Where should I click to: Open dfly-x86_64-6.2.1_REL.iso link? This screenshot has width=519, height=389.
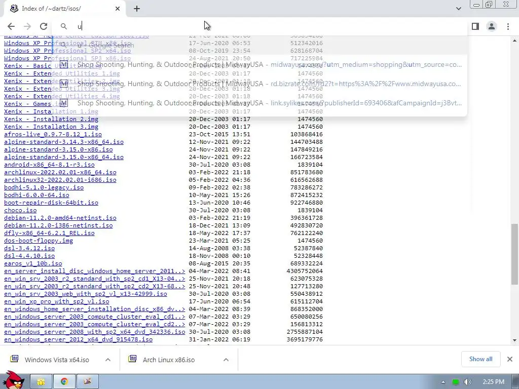[x=49, y=233]
